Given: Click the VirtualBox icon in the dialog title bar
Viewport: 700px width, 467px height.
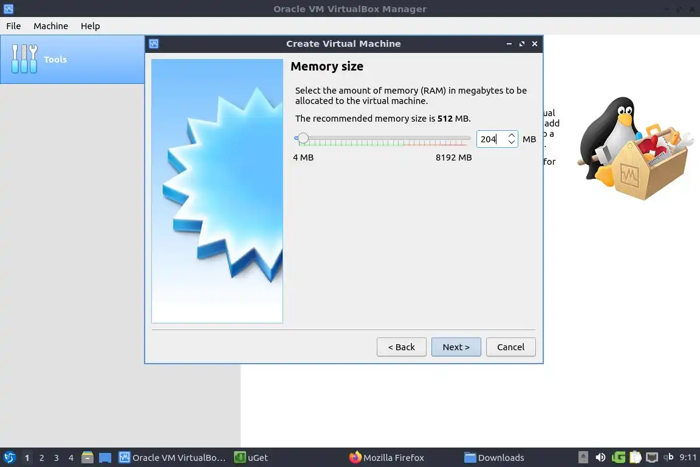Looking at the screenshot, I should 154,44.
